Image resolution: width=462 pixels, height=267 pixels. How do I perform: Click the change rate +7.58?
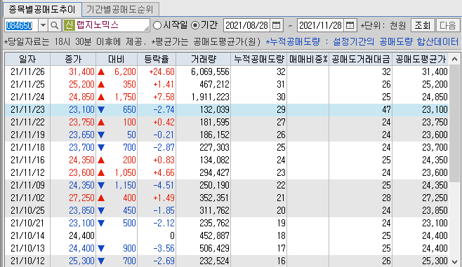[x=164, y=97]
